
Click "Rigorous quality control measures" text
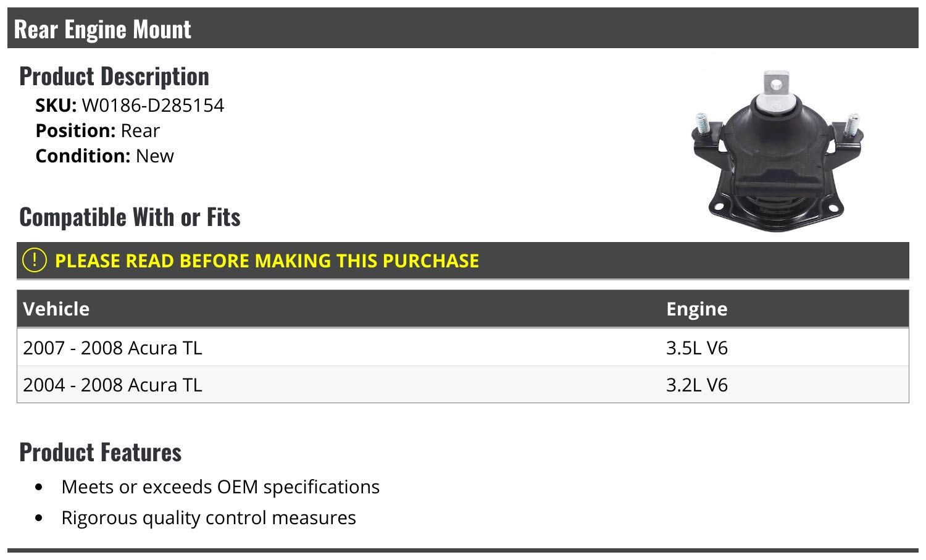(209, 517)
